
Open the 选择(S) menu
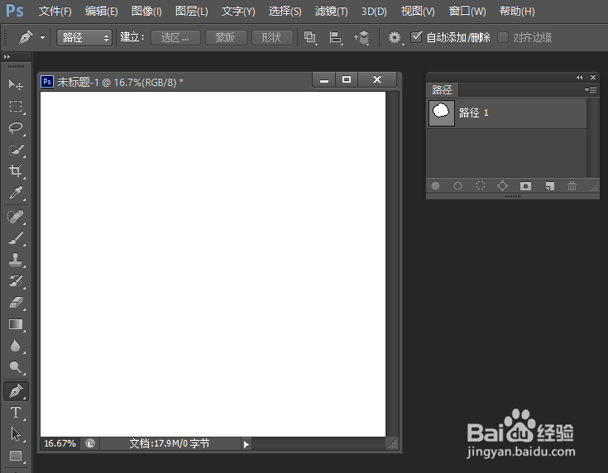[285, 12]
